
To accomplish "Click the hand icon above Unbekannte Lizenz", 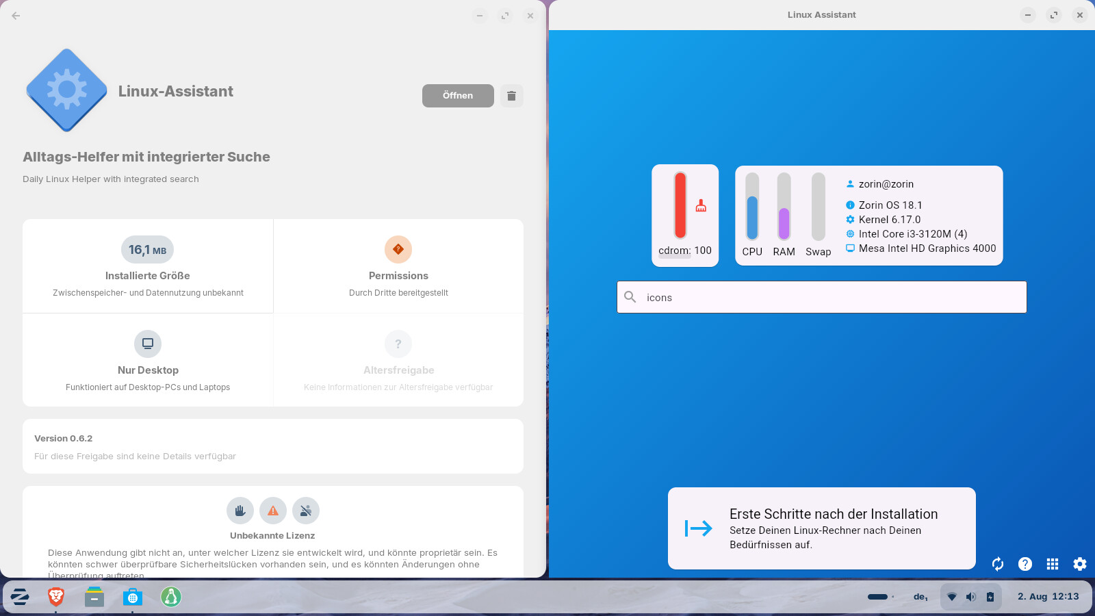I will (240, 511).
